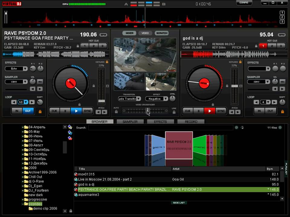This screenshot has width=290, height=217.
Task: Trigger hot cue 3 on left deck
Action: pos(102,46)
